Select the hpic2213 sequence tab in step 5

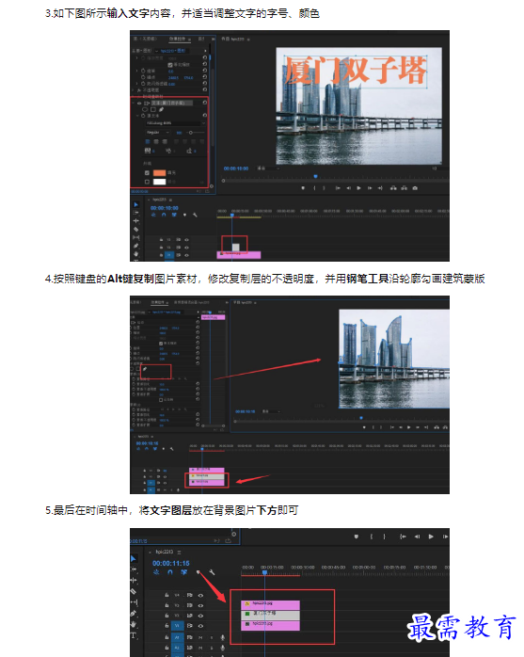(165, 552)
